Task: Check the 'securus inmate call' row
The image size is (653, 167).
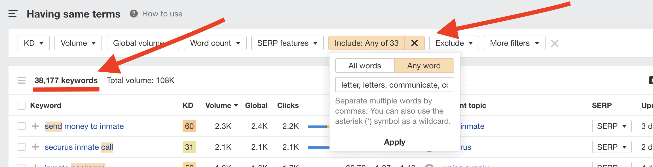Action: 22,147
